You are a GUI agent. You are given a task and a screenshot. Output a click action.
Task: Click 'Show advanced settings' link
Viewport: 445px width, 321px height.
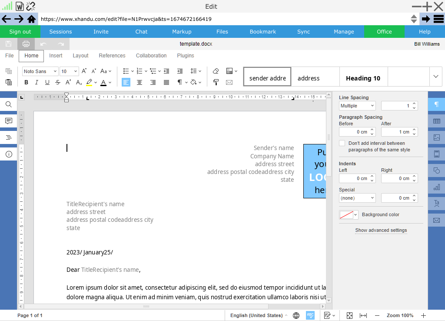381,230
